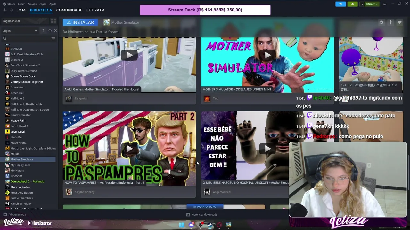Play the Hospital Ubissoft baby video
The width and height of the screenshot is (410, 230).
(267, 149)
